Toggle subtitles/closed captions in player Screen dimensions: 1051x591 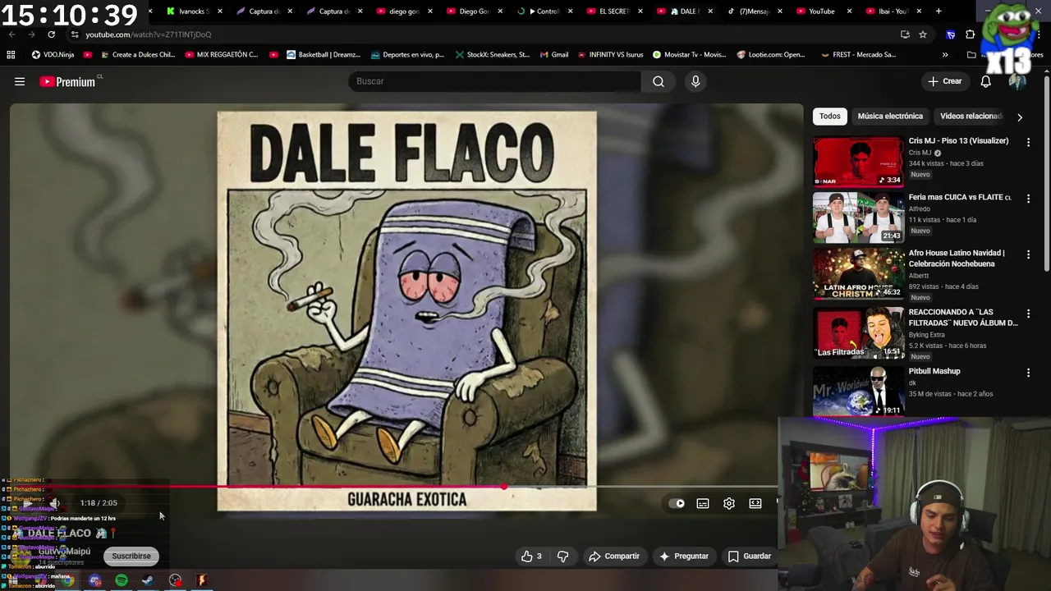coord(703,503)
